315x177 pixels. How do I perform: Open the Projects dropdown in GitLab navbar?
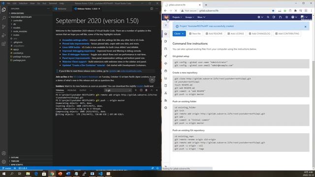tap(177, 17)
